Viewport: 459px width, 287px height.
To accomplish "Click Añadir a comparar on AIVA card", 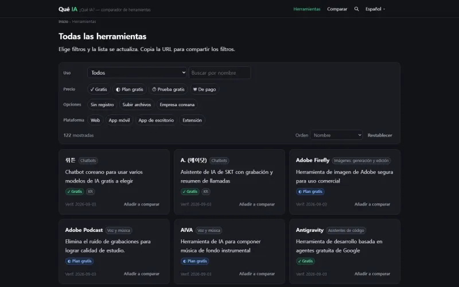I will point(256,274).
